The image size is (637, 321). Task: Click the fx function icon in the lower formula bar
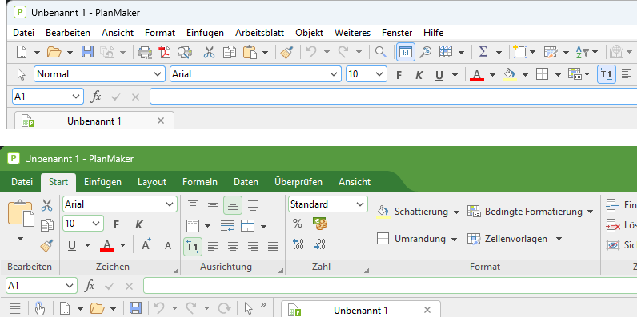click(90, 286)
